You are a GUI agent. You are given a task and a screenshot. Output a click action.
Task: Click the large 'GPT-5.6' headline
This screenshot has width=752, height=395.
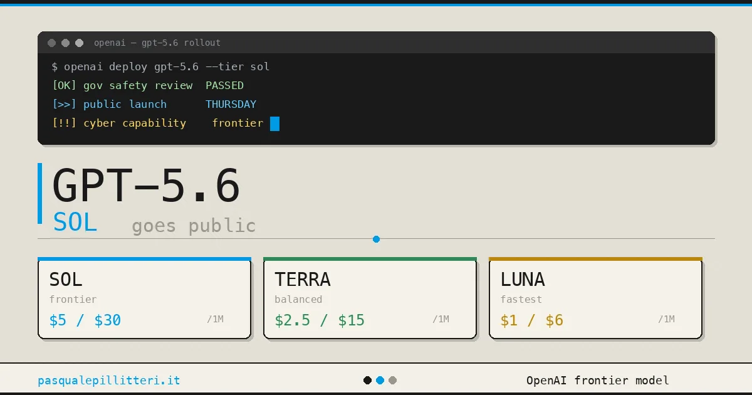(x=146, y=186)
